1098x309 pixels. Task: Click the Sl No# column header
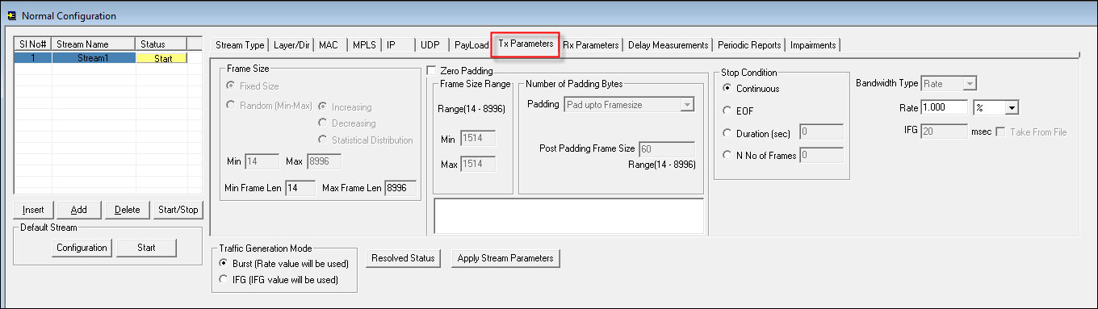[33, 44]
